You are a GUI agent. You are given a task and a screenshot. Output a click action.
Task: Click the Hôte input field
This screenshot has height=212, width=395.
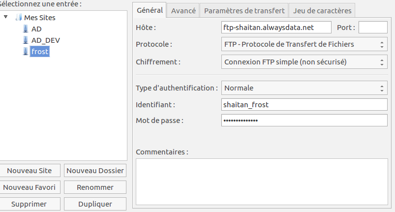pyautogui.click(x=276, y=27)
